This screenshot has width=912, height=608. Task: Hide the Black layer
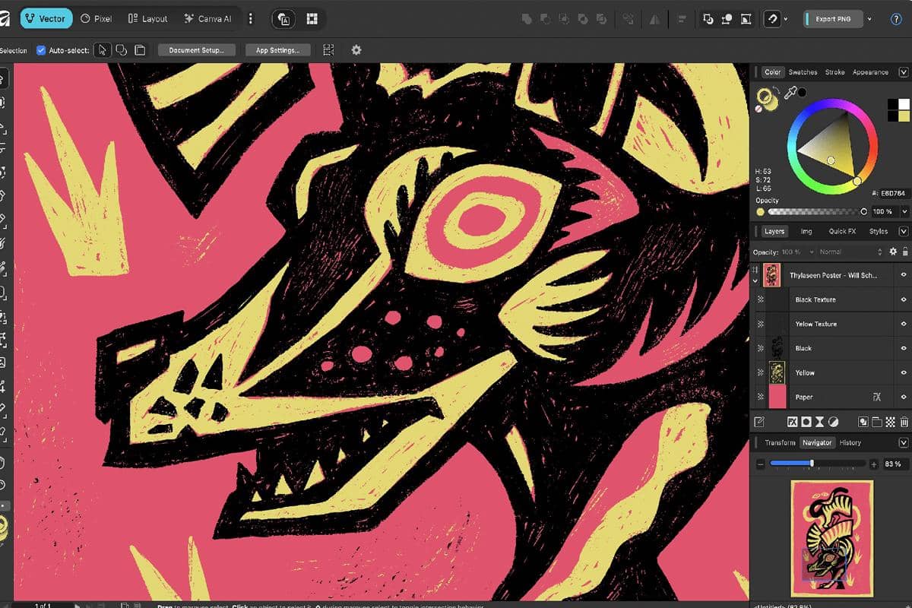(904, 348)
